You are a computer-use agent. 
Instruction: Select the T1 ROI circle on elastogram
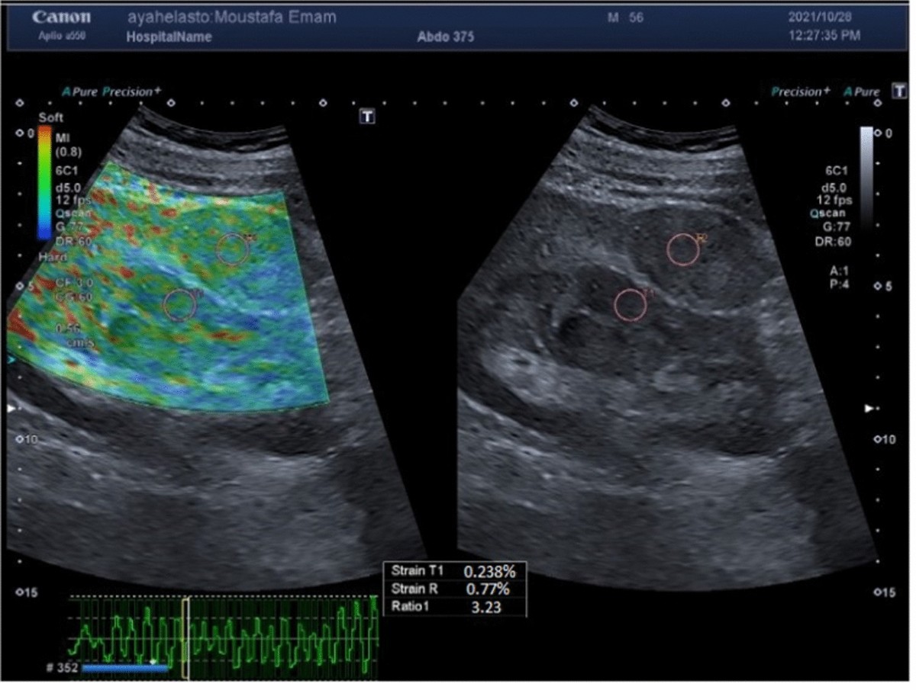(179, 304)
